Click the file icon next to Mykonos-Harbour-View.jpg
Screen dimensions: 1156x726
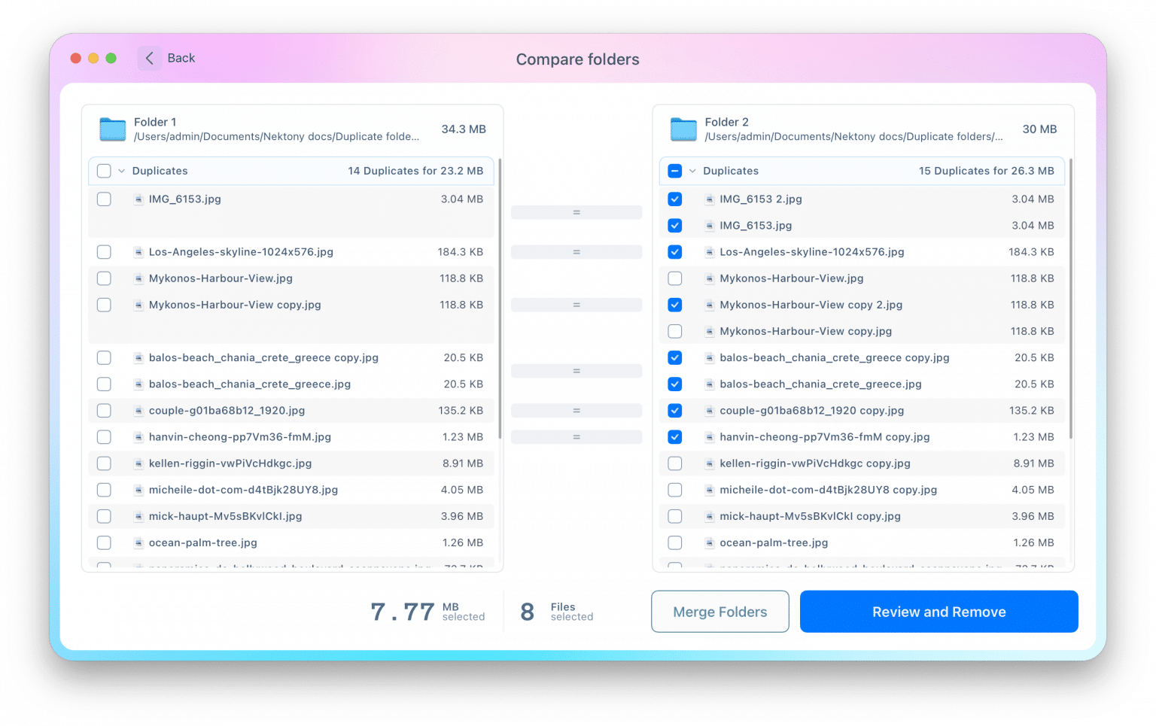138,278
